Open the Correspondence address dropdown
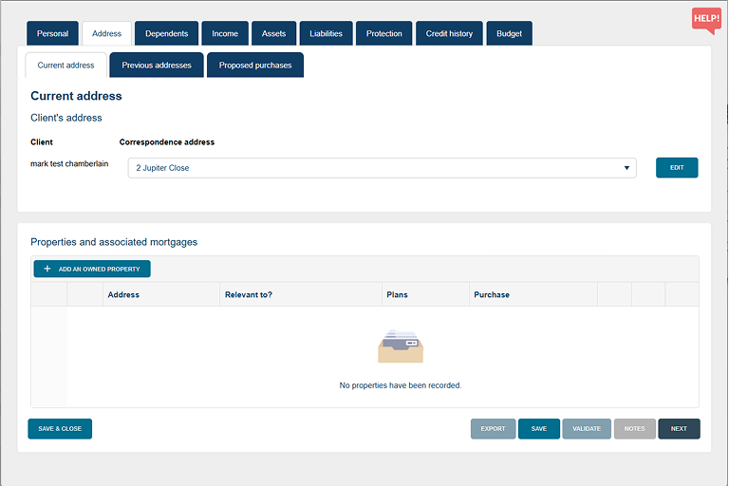The image size is (729, 486). point(382,168)
